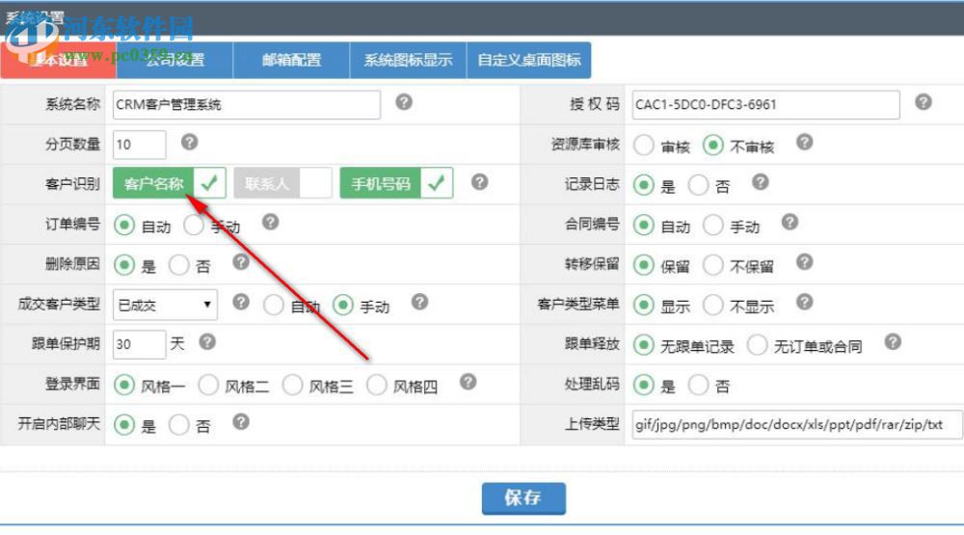Click help icon in 跟单保护期 row
964x535 pixels.
coord(208,342)
